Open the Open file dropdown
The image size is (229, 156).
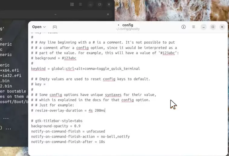pyautogui.click(x=39, y=27)
